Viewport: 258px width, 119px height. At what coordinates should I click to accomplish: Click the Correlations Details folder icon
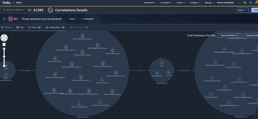[x=50, y=10]
